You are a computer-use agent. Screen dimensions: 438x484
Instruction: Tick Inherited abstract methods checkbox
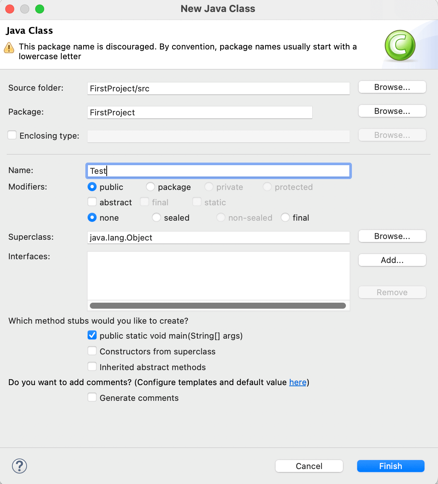pos(92,367)
